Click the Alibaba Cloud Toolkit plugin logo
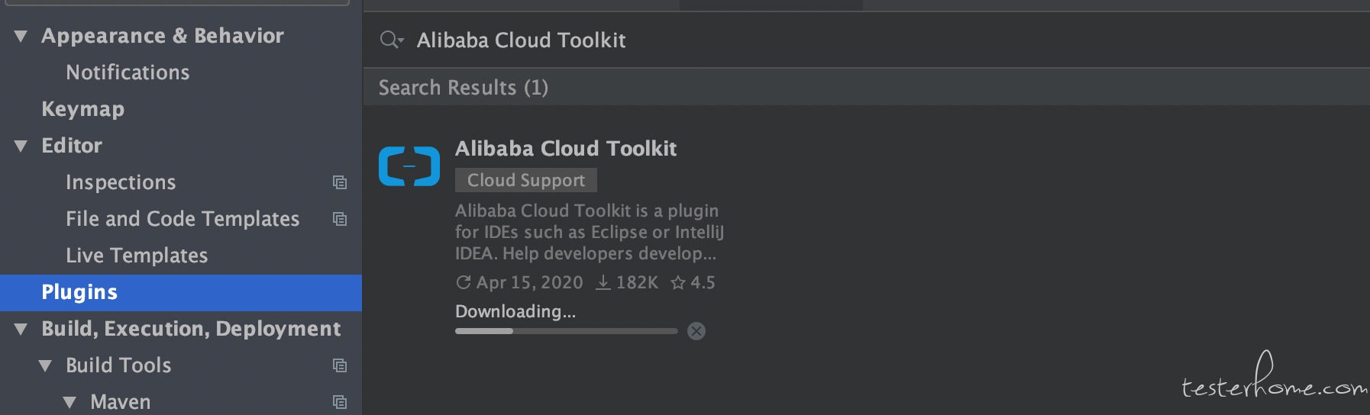 409,166
